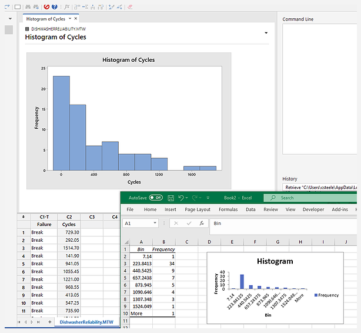Open output options dropdown right of Histogram heading
Viewport: 361px width, 333px height.
click(266, 33)
